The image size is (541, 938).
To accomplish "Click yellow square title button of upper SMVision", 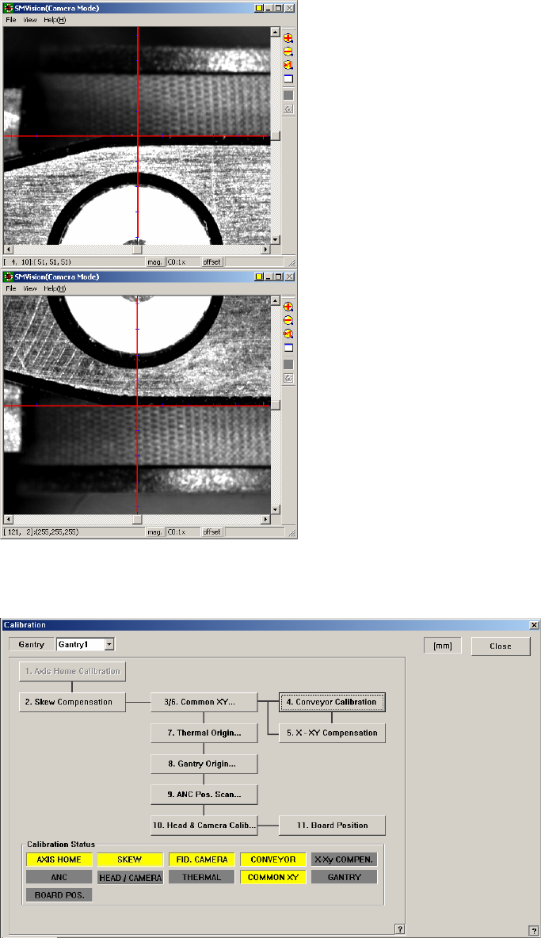I will 259,9.
